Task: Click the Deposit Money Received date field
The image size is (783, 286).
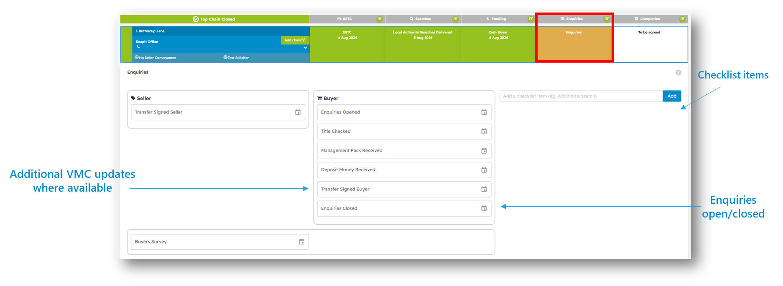Action: [x=404, y=170]
